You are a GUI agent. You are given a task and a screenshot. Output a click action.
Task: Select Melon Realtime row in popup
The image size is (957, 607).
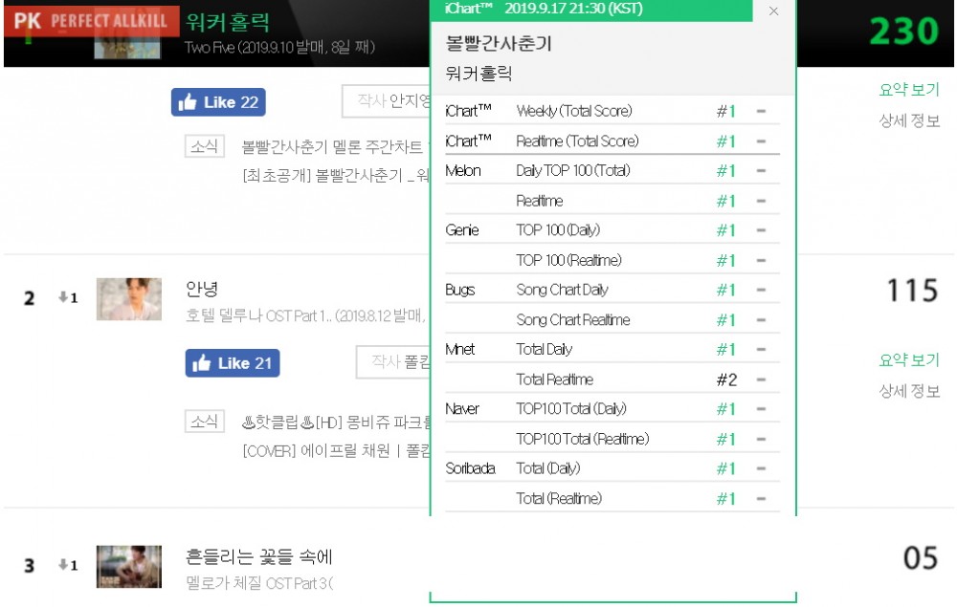(x=612, y=201)
